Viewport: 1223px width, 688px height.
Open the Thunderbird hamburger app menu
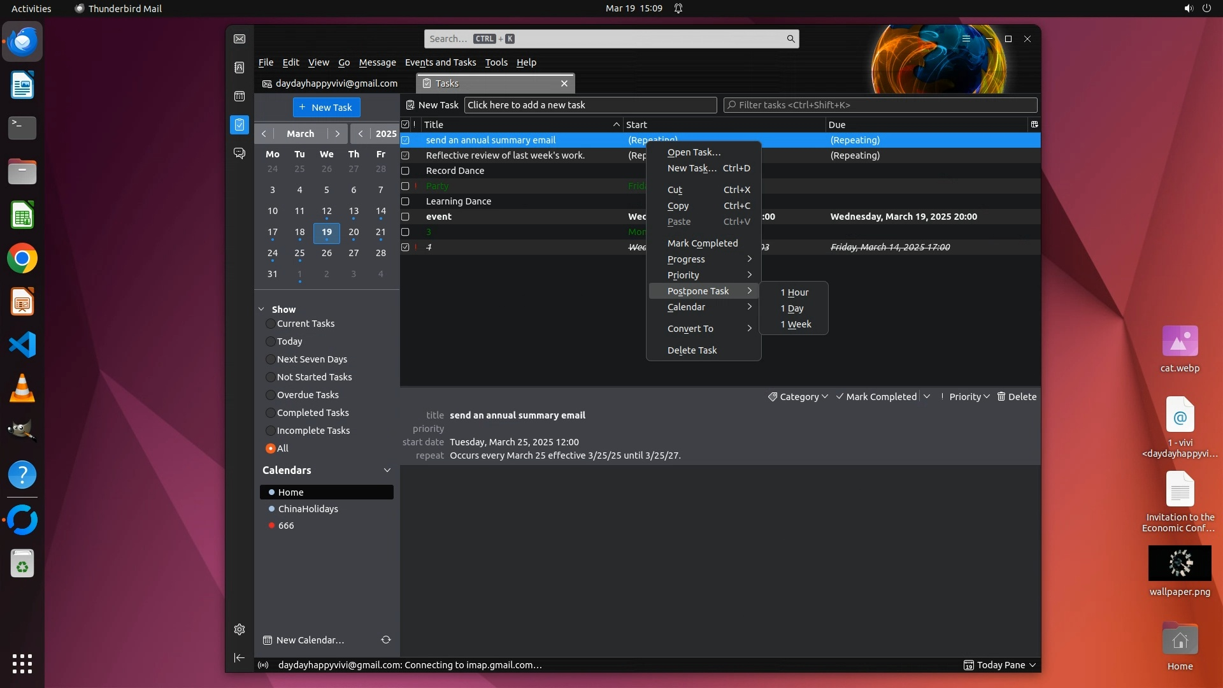point(966,39)
